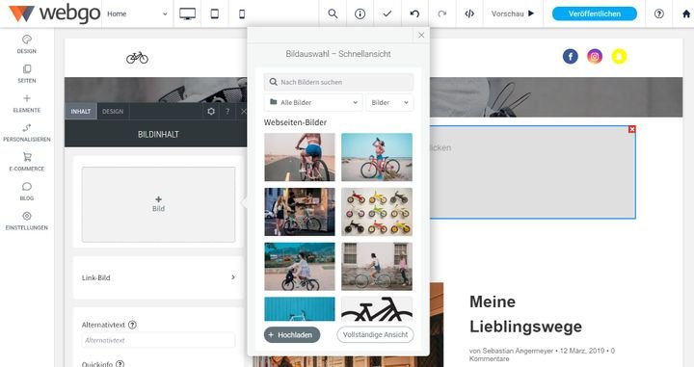Switch to the Inhalt tab

coord(81,112)
